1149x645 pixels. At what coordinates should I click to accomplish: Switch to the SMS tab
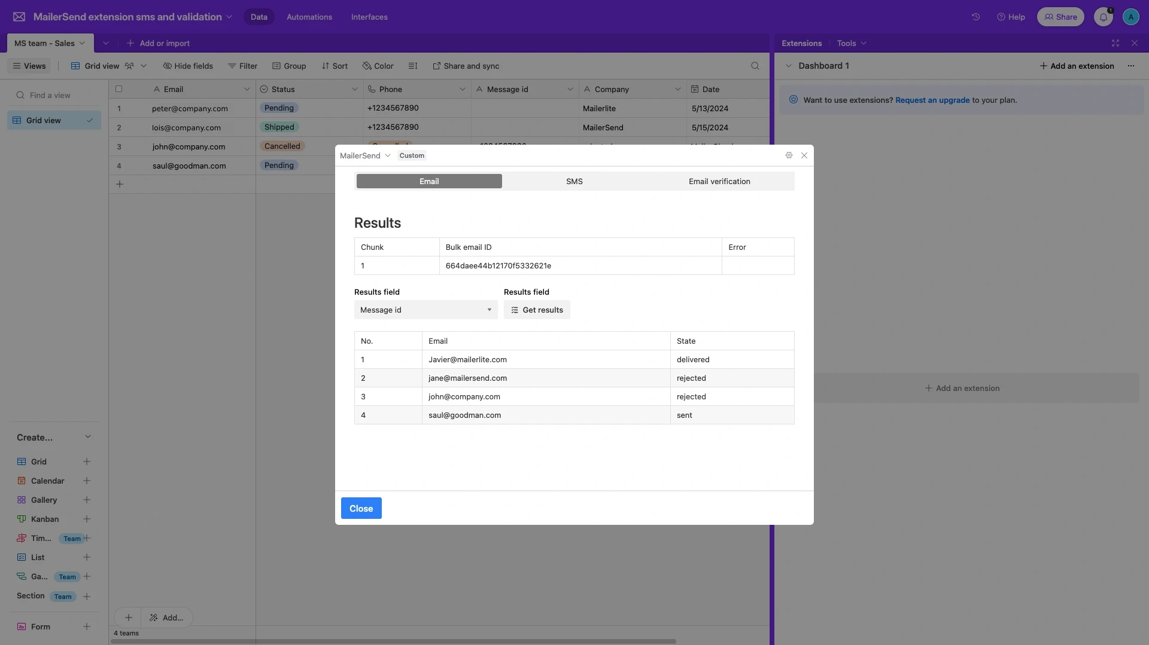click(x=574, y=181)
